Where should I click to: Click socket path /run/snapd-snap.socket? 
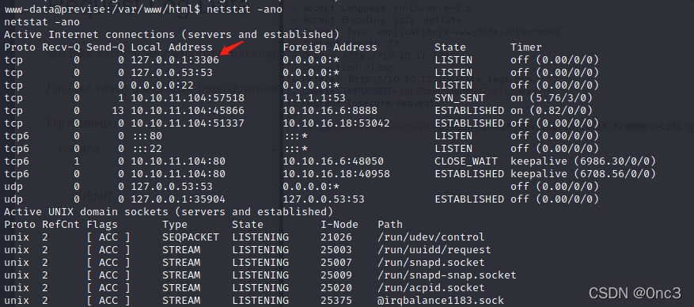[447, 275]
